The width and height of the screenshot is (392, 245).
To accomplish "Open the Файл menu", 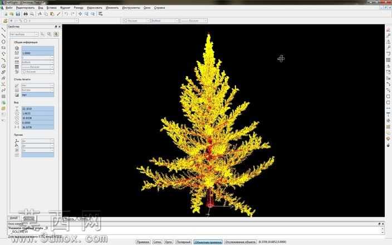I will (x=9, y=8).
